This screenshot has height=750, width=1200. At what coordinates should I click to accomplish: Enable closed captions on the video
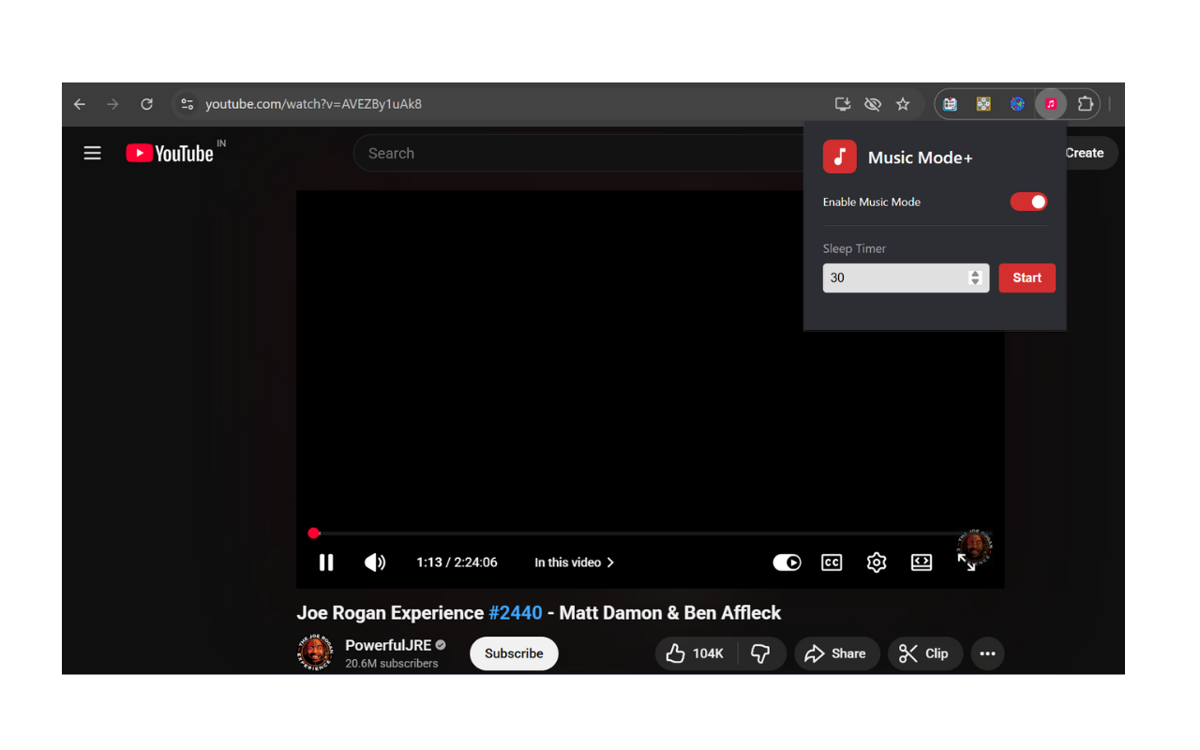coord(832,562)
